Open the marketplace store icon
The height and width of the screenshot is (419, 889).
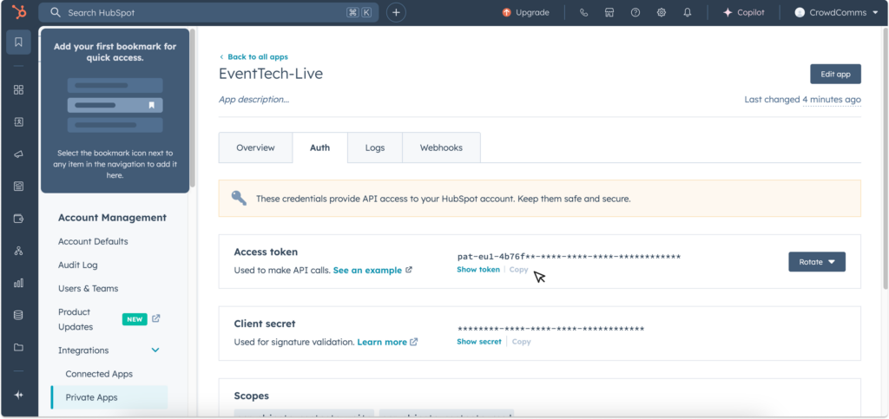[x=609, y=13]
